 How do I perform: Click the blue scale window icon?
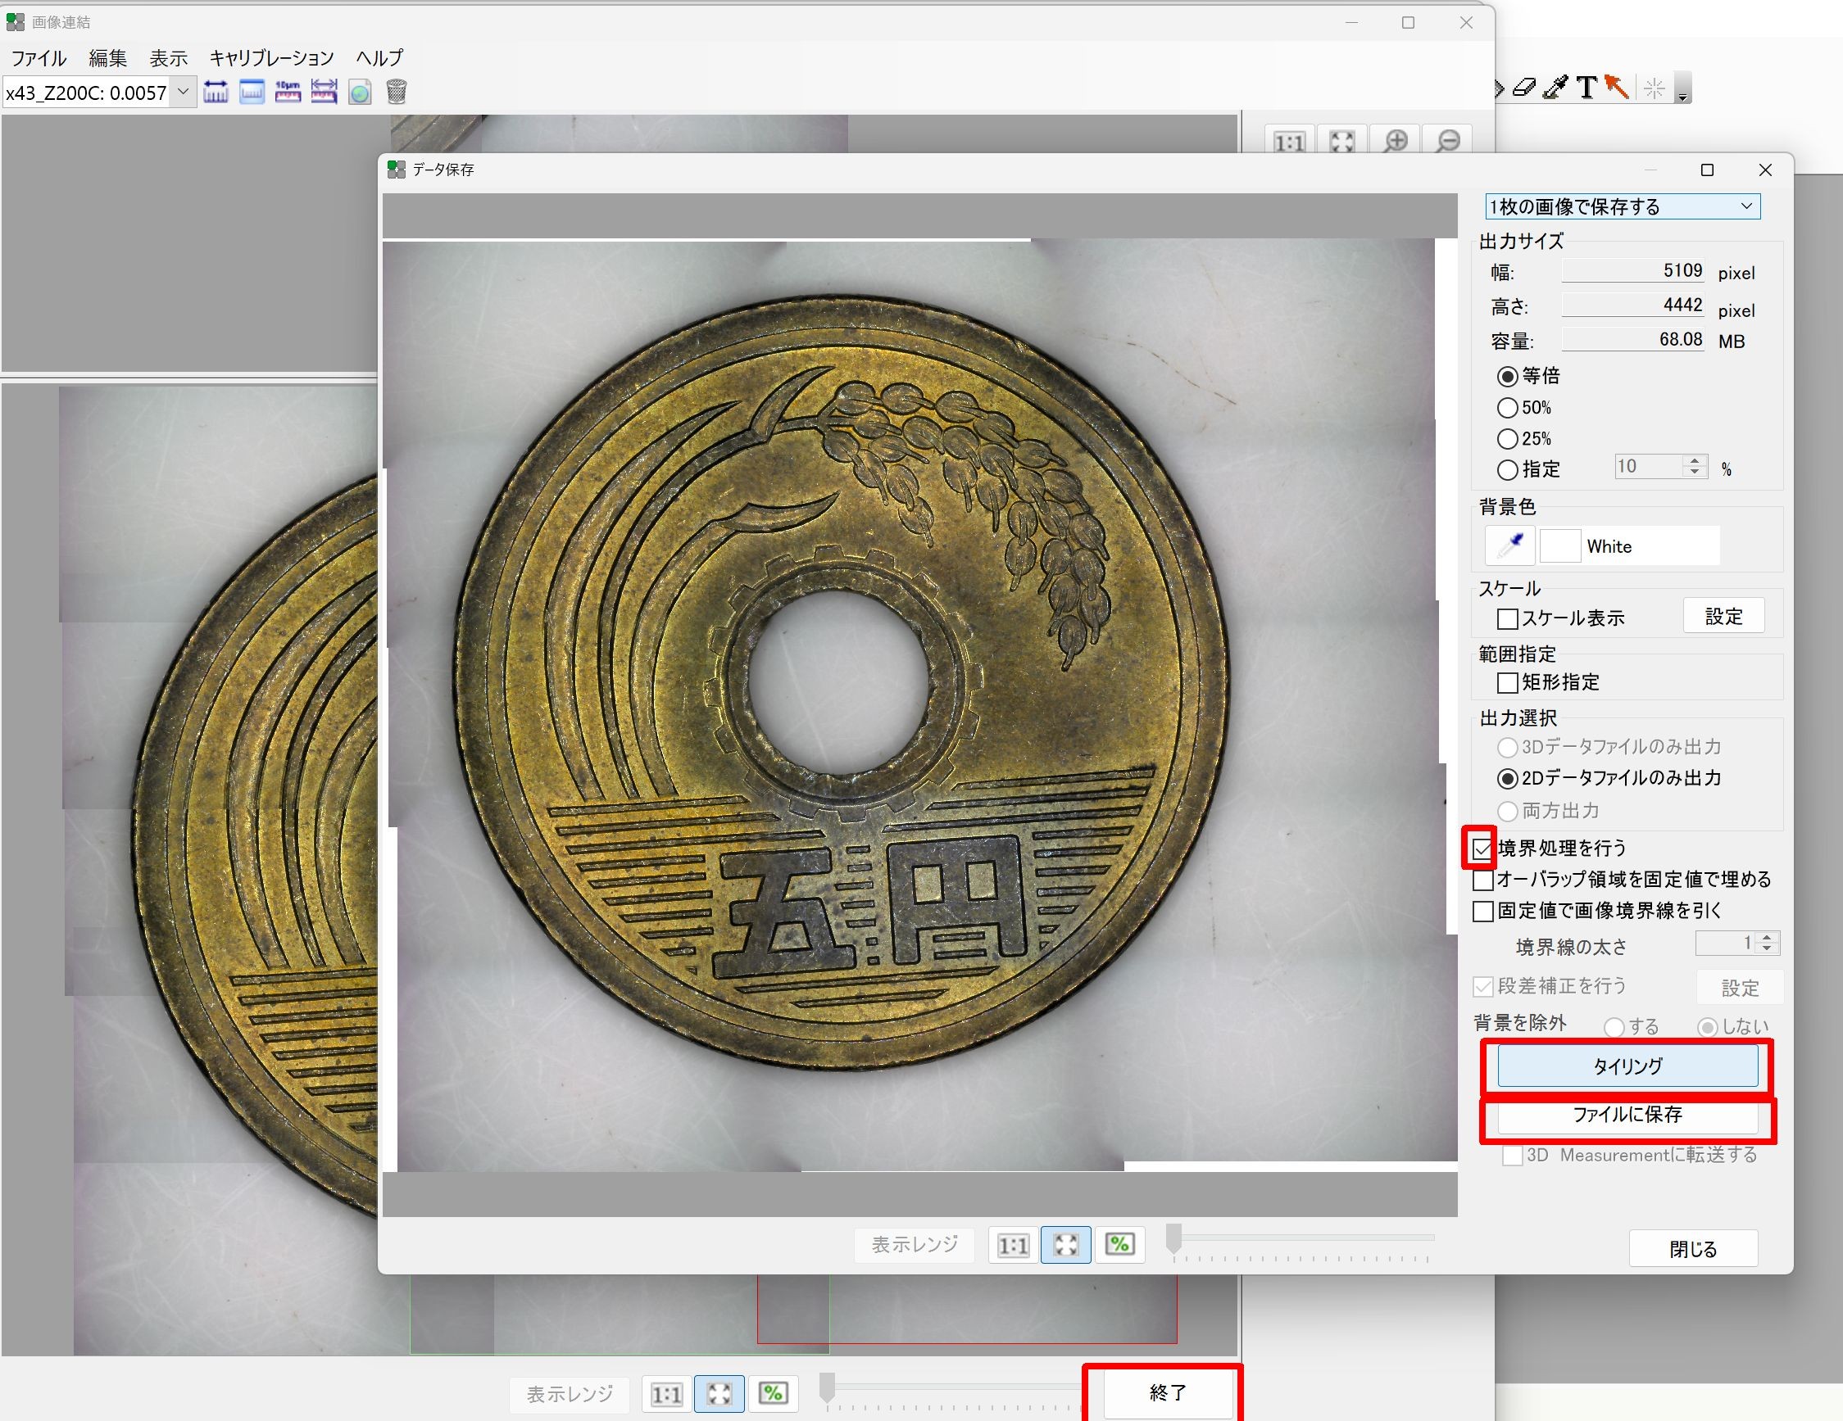point(252,92)
